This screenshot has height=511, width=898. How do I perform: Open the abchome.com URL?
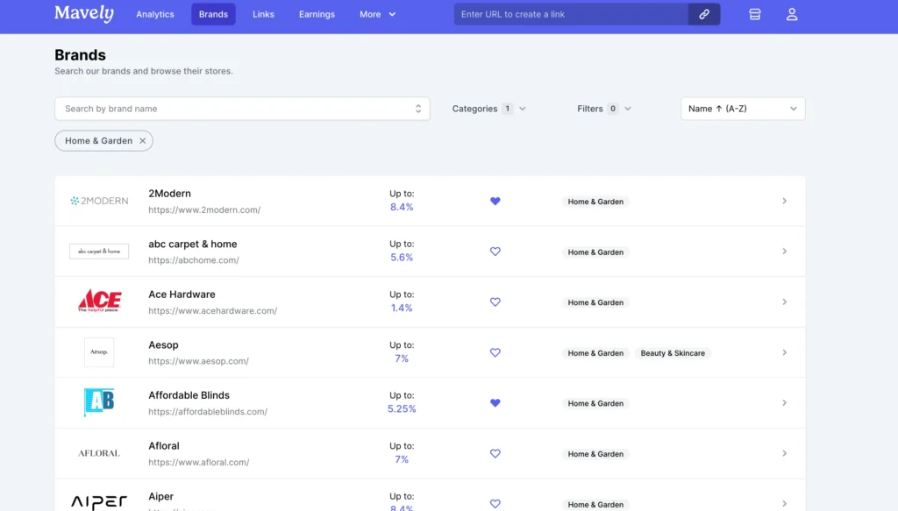point(194,260)
